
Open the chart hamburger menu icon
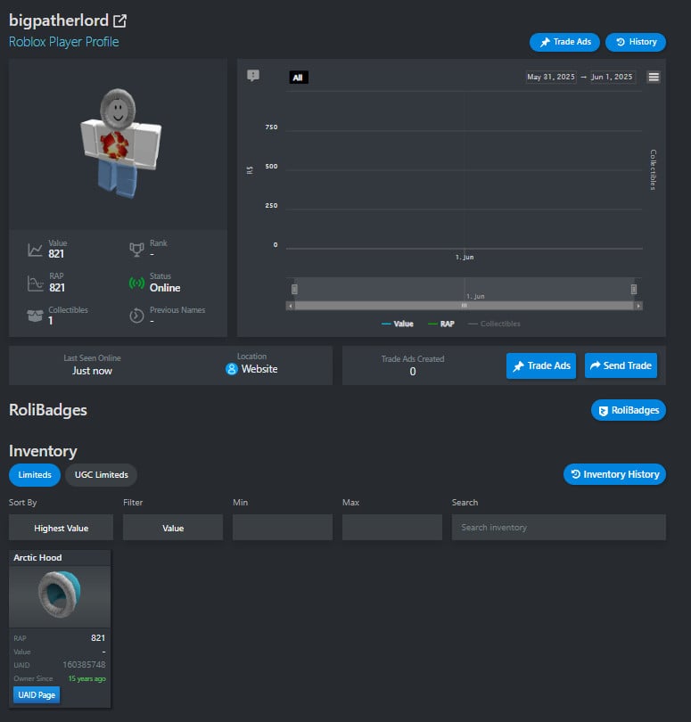[x=654, y=77]
